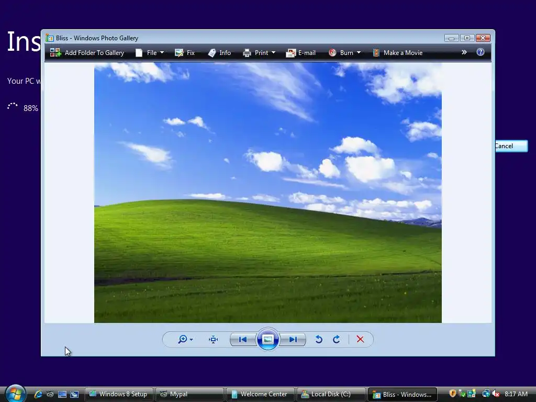536x402 pixels.
Task: Click Add Folder To Gallery button
Action: pyautogui.click(x=87, y=53)
